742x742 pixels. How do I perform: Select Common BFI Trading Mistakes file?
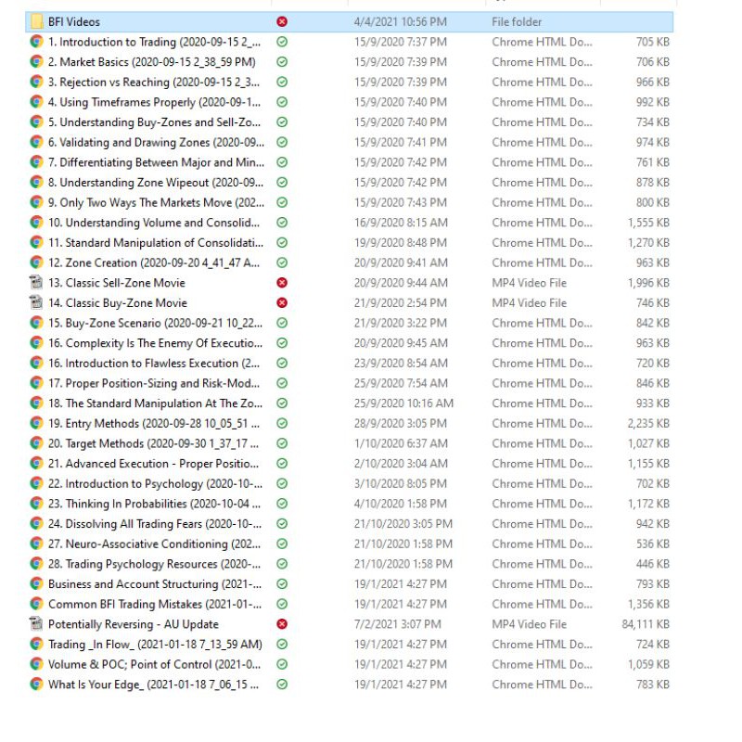154,604
